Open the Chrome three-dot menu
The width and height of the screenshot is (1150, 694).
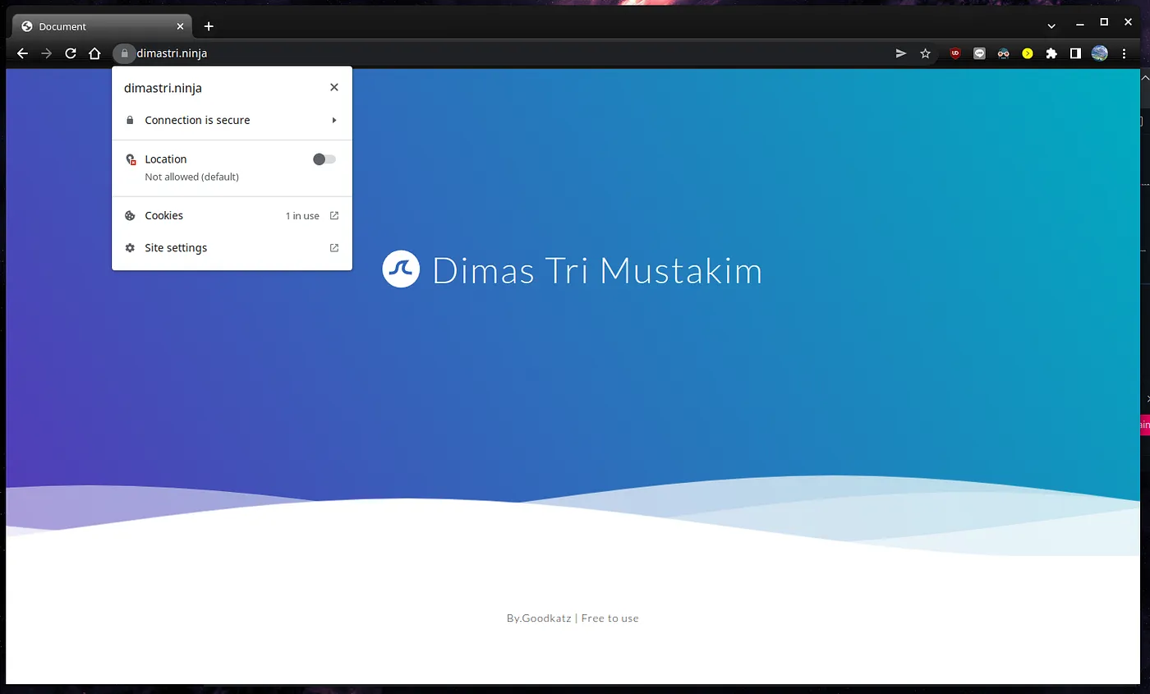(x=1125, y=53)
